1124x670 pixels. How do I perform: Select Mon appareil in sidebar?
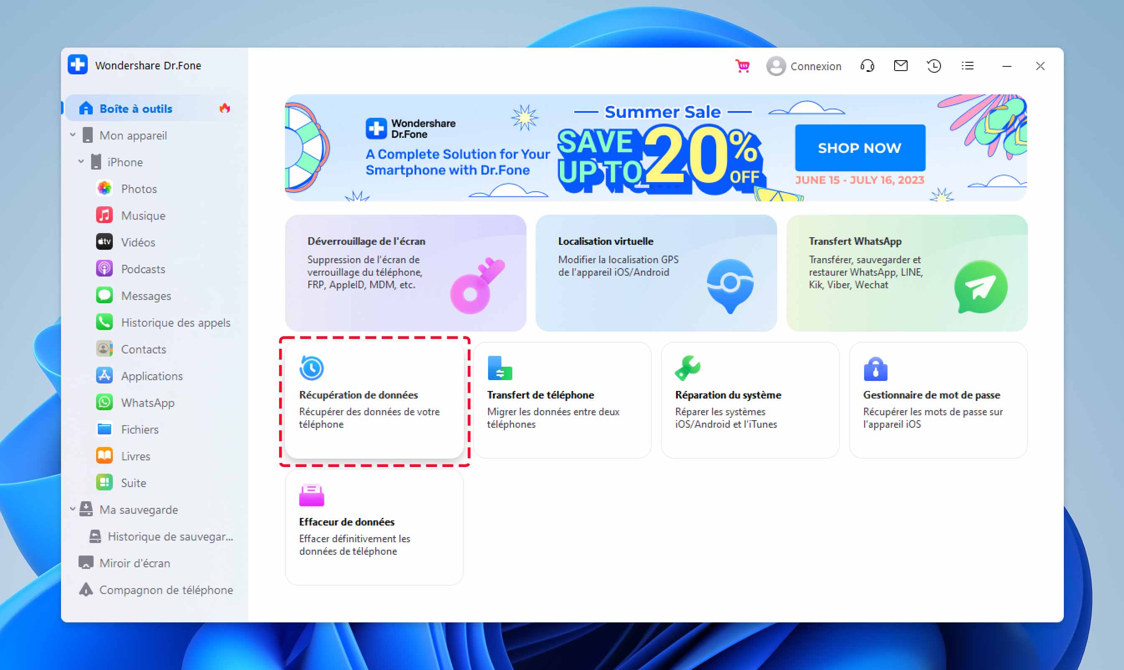[133, 135]
